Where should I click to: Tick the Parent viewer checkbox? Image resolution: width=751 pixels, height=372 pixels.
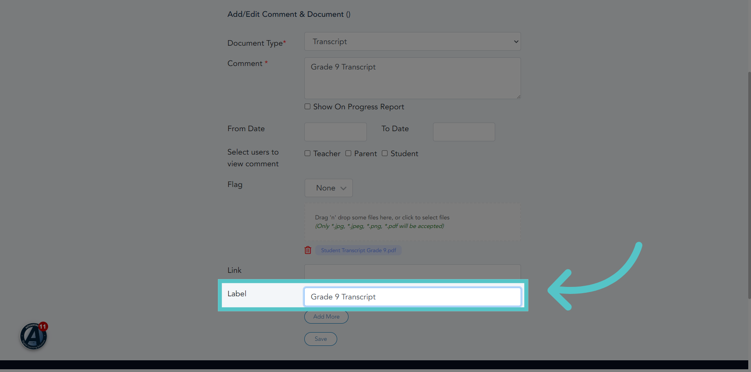pos(348,153)
